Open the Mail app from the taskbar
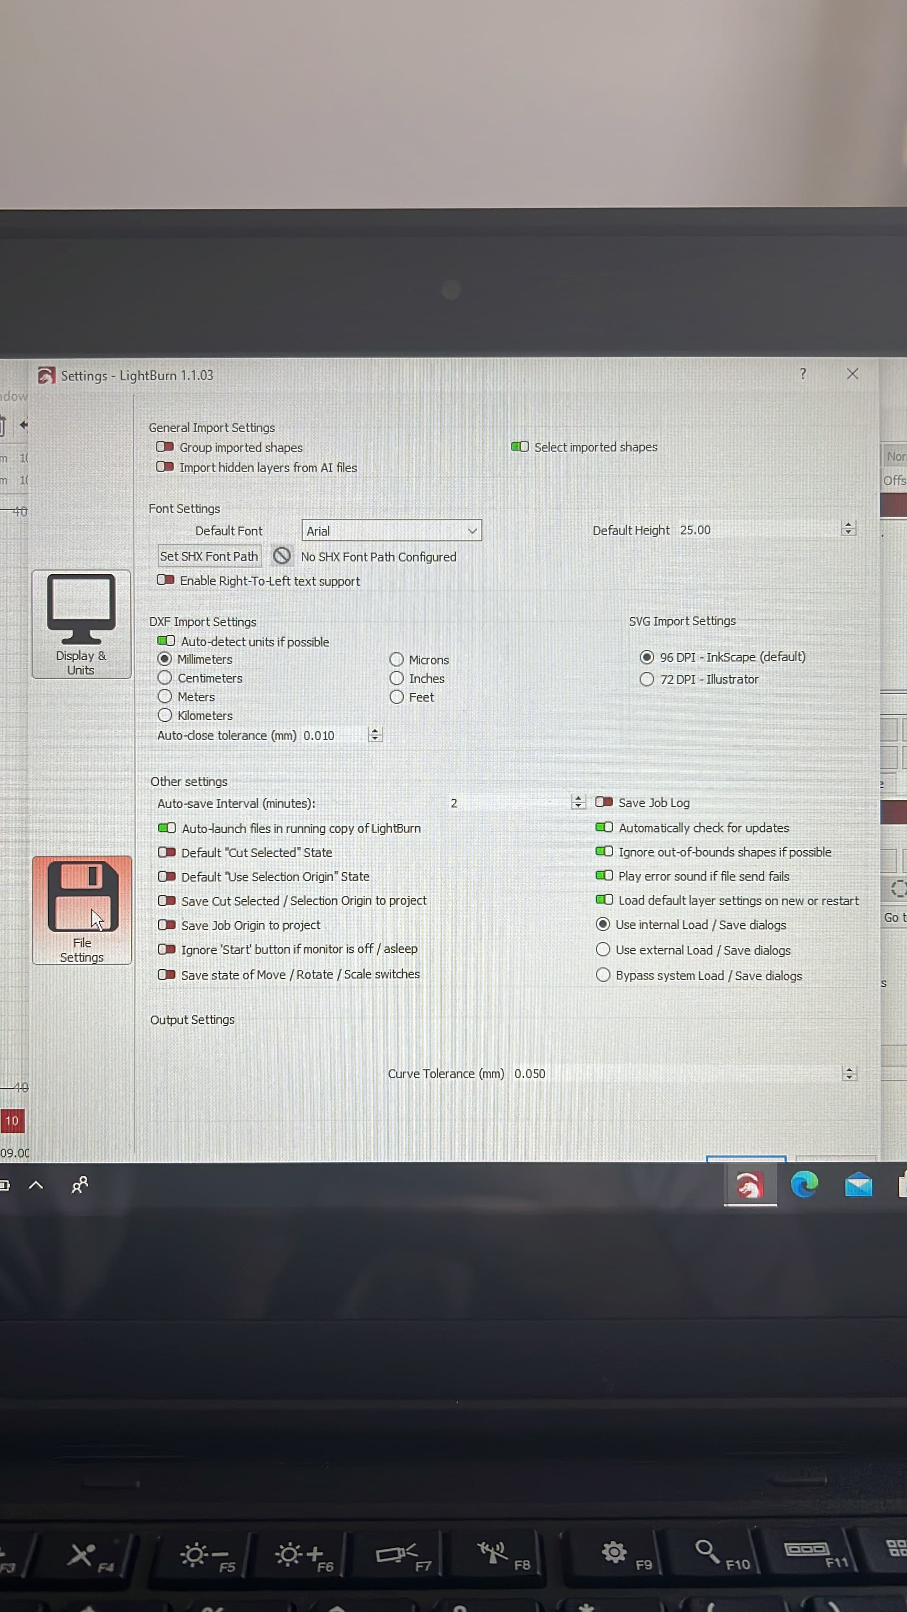 858,1185
